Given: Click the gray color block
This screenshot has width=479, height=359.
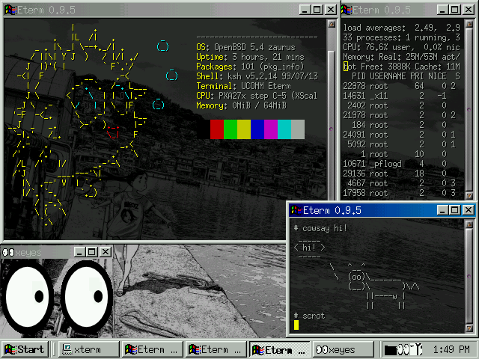Looking at the screenshot, I should tap(298, 129).
